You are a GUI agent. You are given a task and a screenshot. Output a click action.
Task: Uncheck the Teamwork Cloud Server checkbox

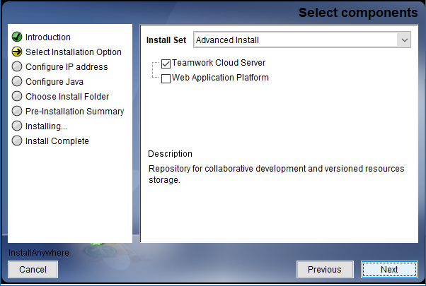(x=166, y=64)
